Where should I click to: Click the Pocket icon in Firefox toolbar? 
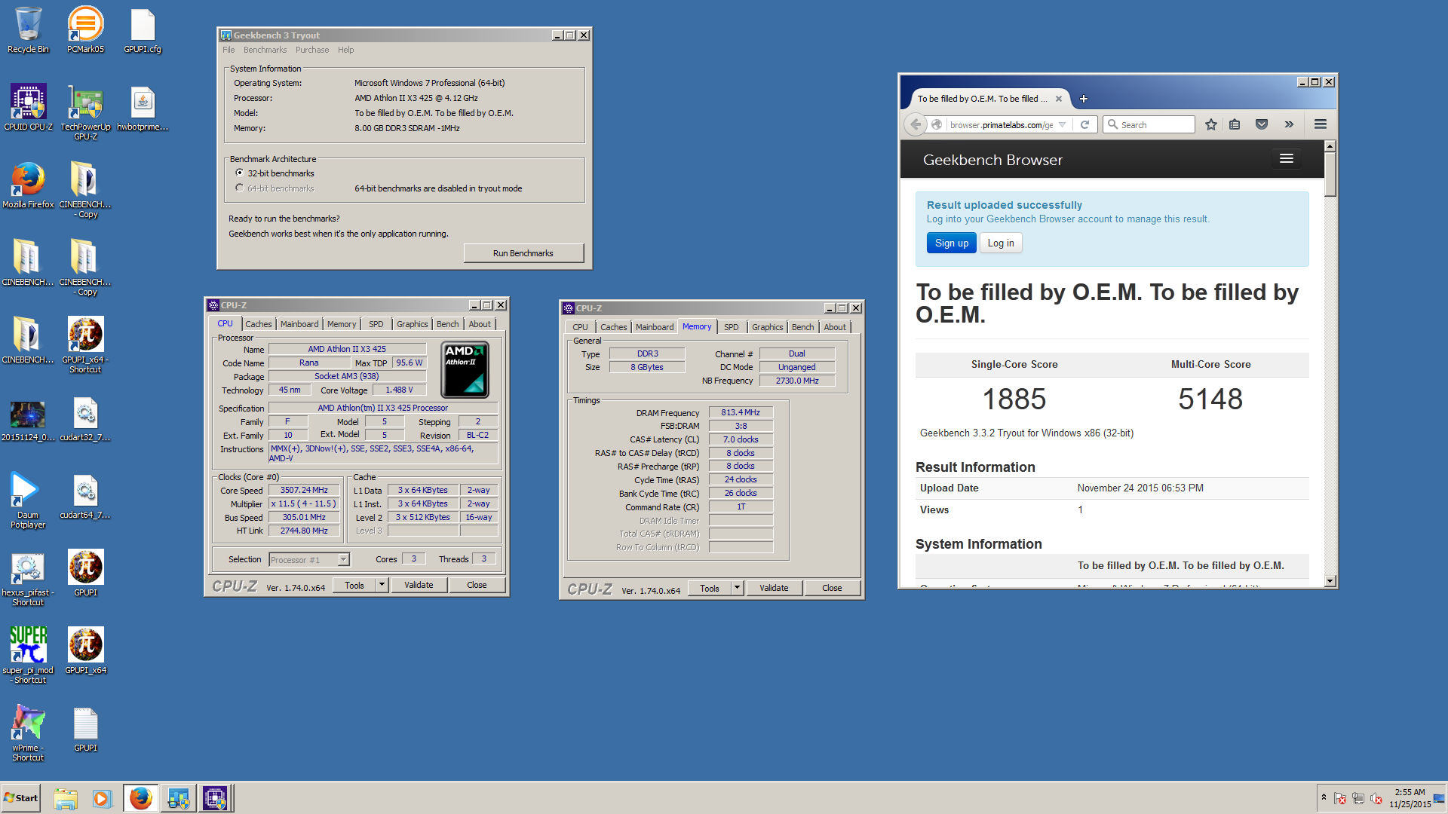pos(1262,124)
